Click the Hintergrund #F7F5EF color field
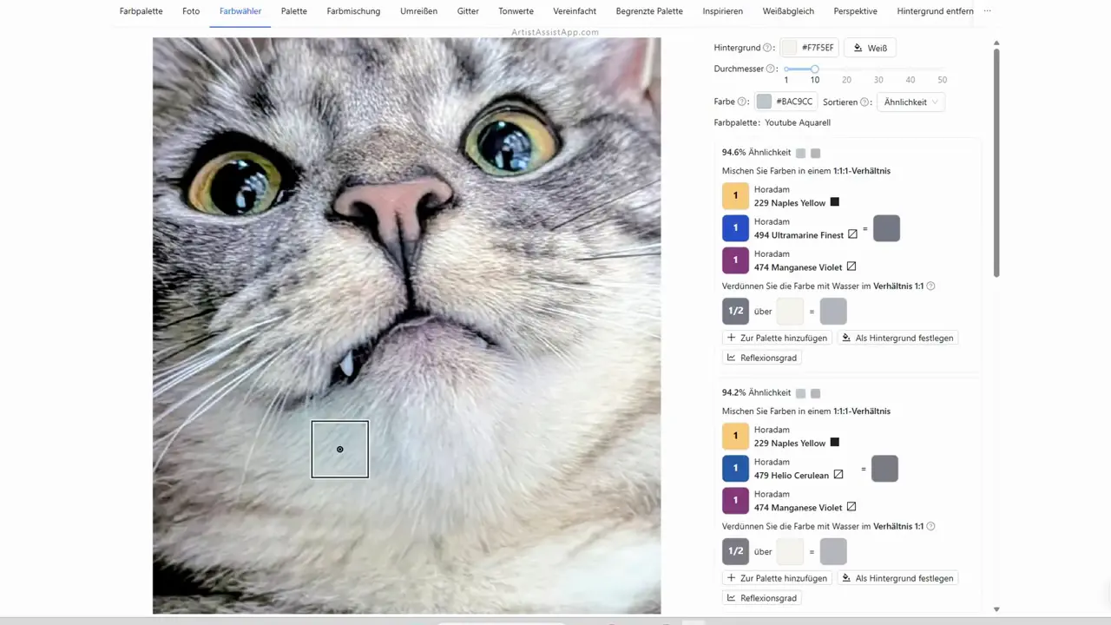This screenshot has height=625, width=1111. (x=809, y=49)
